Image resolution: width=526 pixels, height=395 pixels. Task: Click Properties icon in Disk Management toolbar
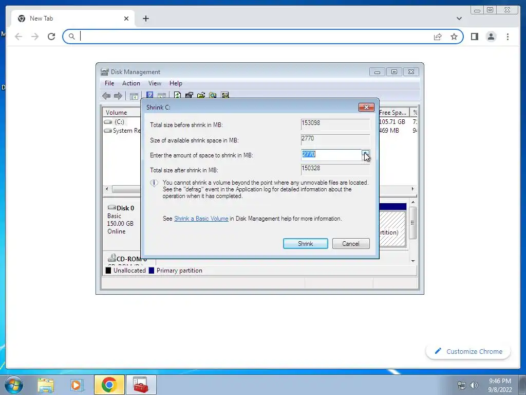[189, 95]
